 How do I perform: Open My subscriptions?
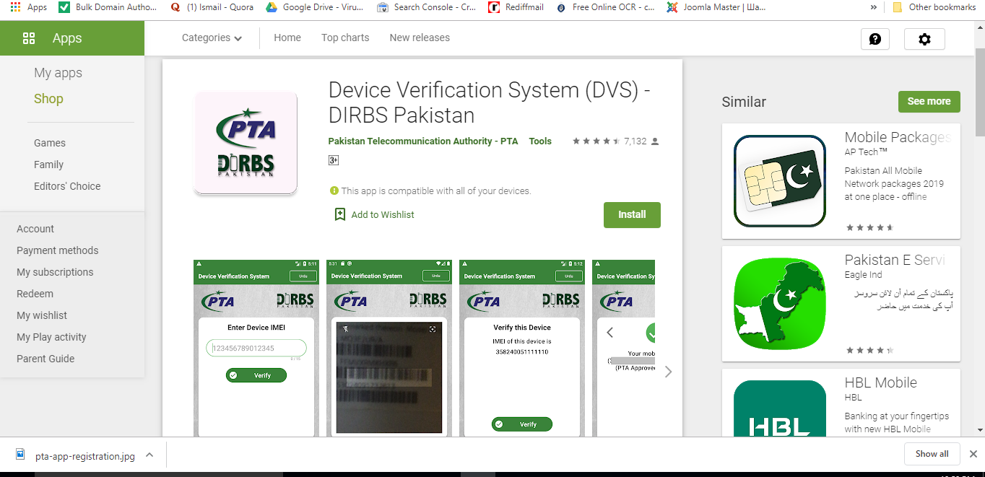55,272
